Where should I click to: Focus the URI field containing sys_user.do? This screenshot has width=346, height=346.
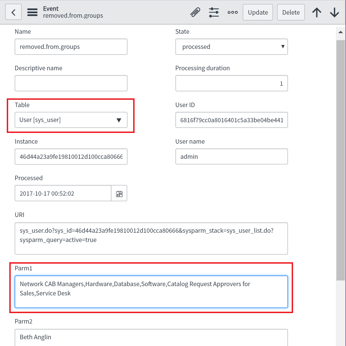151,238
